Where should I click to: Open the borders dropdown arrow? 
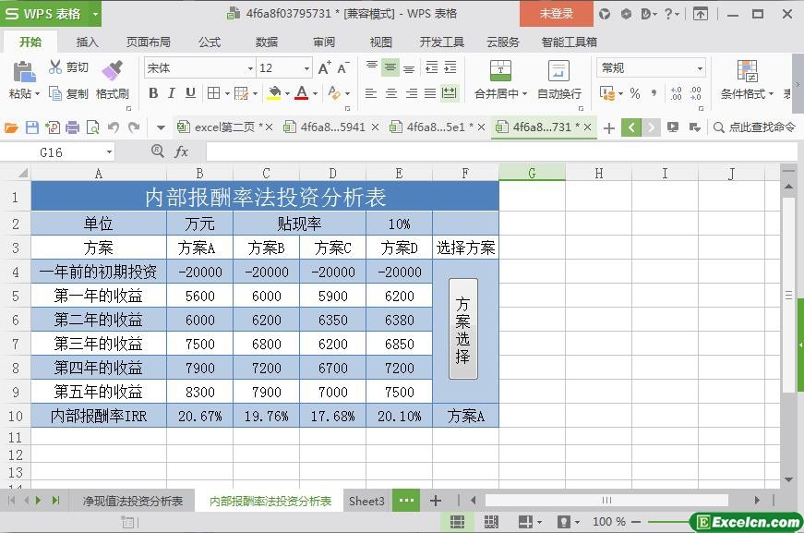coord(227,93)
